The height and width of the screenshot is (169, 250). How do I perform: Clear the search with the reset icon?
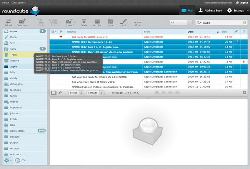coord(243,23)
